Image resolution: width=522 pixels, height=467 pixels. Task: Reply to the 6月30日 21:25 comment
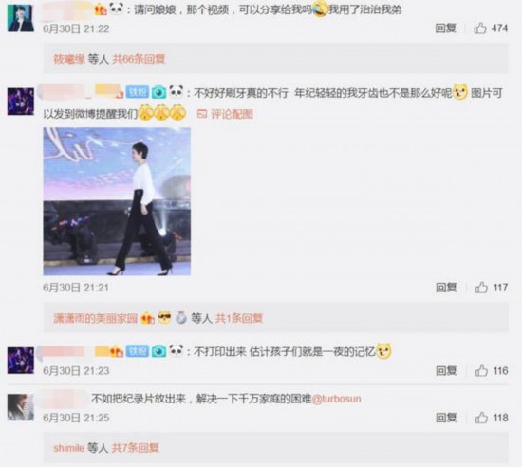(x=446, y=418)
